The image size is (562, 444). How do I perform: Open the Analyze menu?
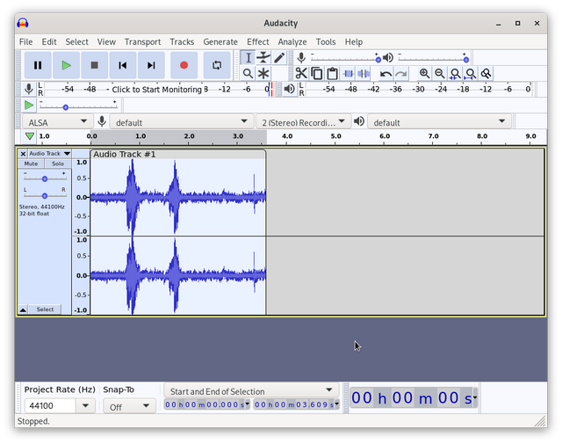[292, 42]
